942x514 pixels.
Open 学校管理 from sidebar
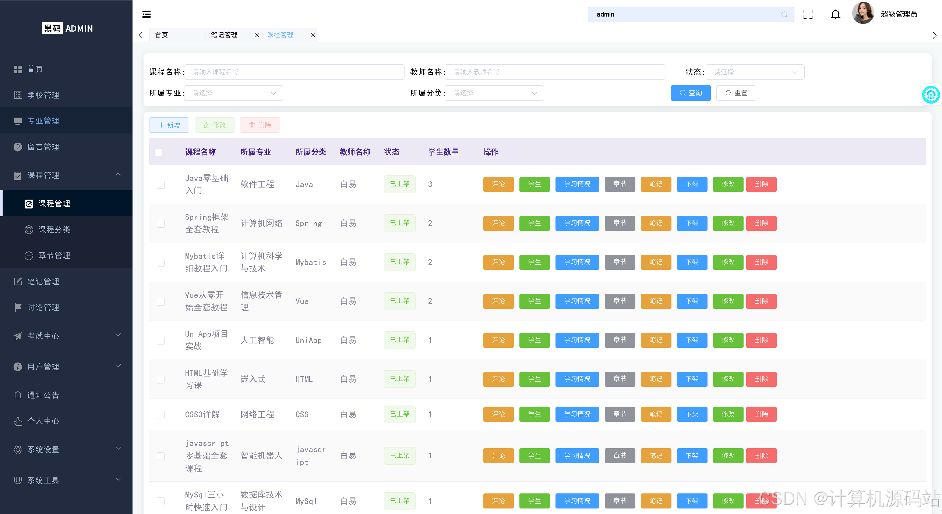pos(43,95)
